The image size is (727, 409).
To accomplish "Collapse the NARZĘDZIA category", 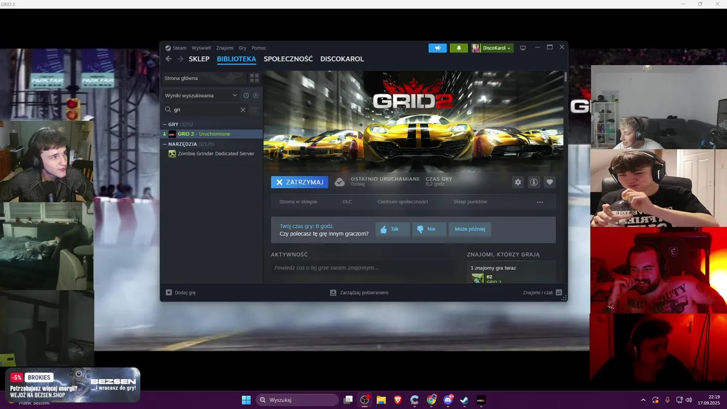I will 165,144.
